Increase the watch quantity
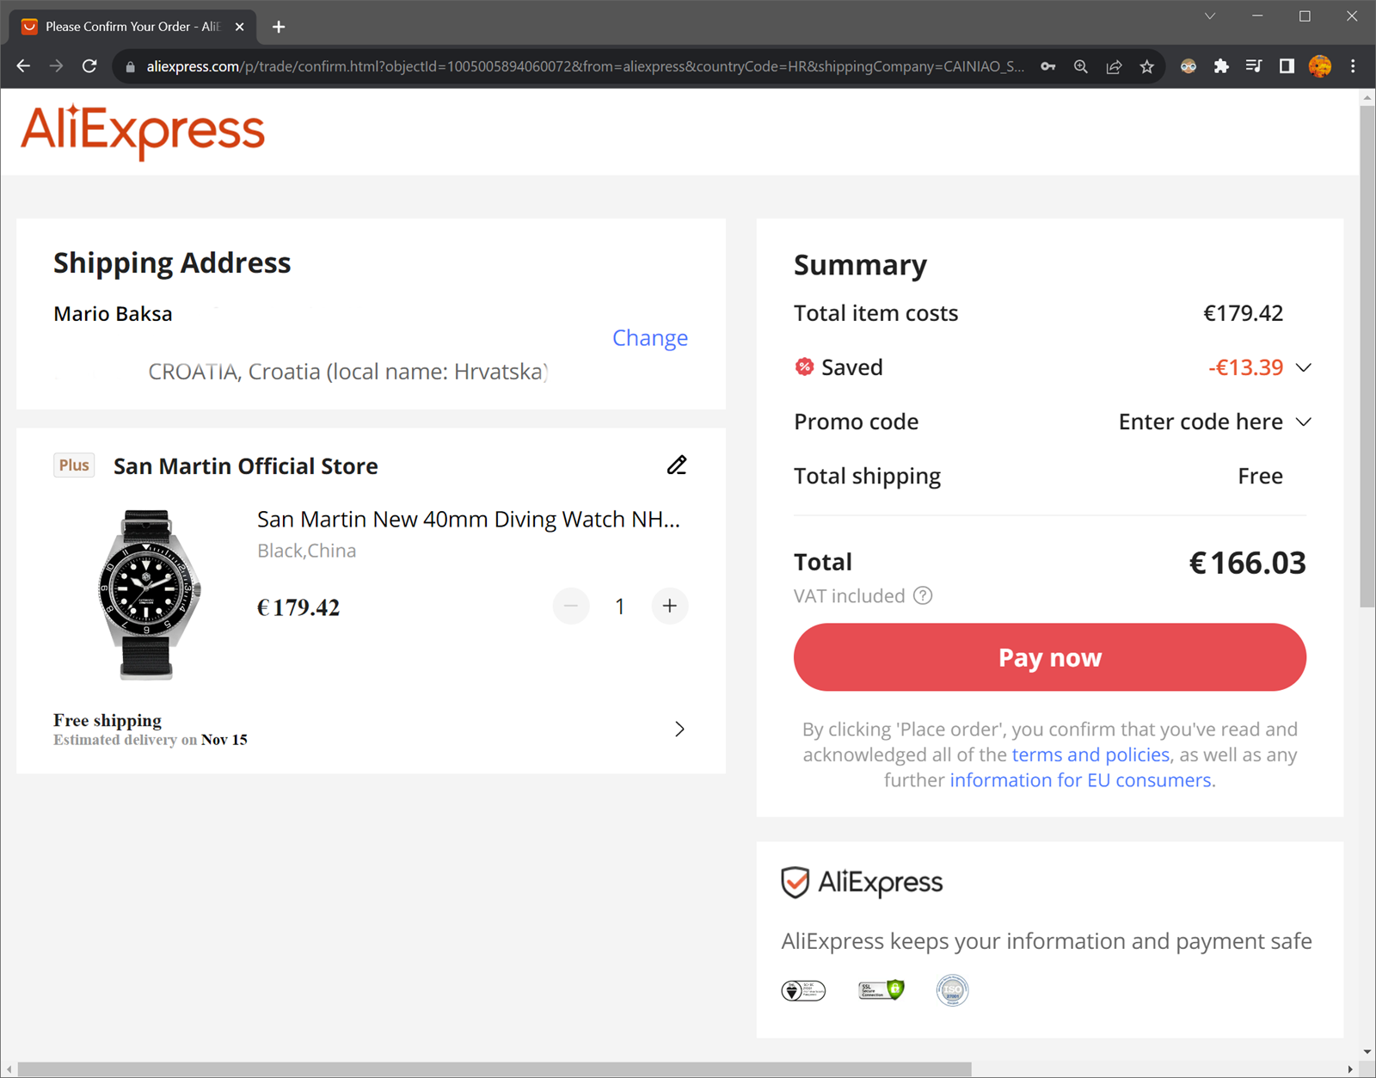The width and height of the screenshot is (1376, 1078). pos(670,607)
